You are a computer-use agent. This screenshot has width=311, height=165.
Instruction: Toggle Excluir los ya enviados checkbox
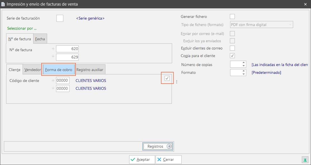point(232,41)
